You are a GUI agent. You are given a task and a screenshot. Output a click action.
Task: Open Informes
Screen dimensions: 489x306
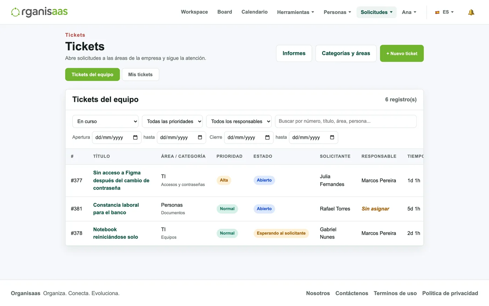click(294, 54)
